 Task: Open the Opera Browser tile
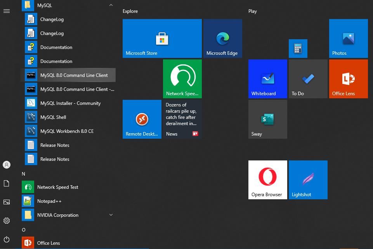267,180
